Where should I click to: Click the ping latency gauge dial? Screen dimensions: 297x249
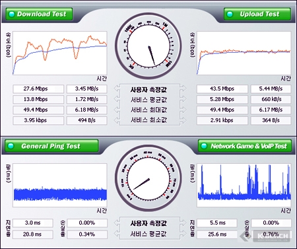[148, 178]
